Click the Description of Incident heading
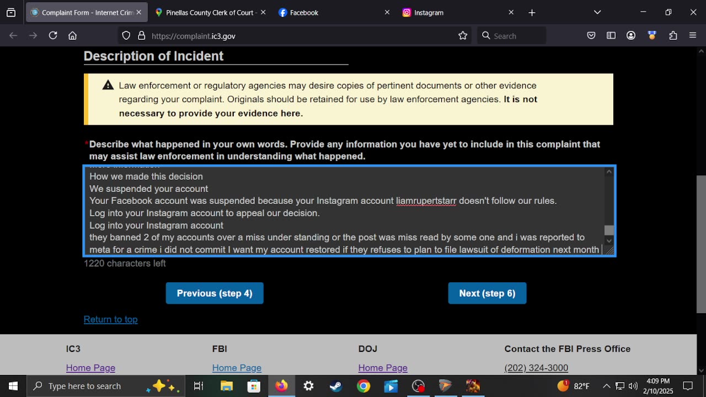This screenshot has height=397, width=706. [153, 56]
